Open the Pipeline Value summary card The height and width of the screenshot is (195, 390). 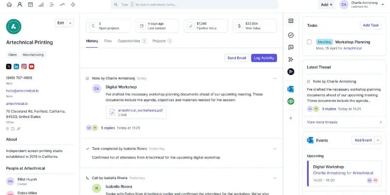pos(206,26)
